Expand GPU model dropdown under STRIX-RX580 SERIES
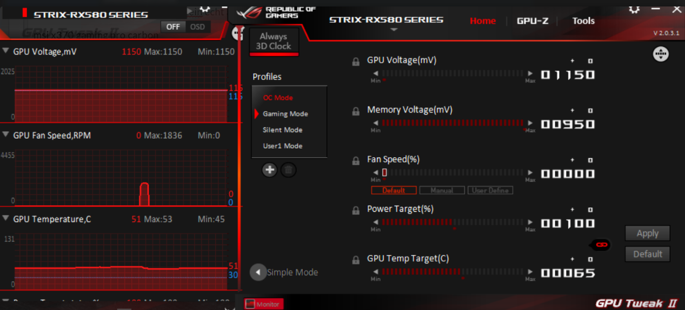Image resolution: width=685 pixels, height=310 pixels. 394,30
